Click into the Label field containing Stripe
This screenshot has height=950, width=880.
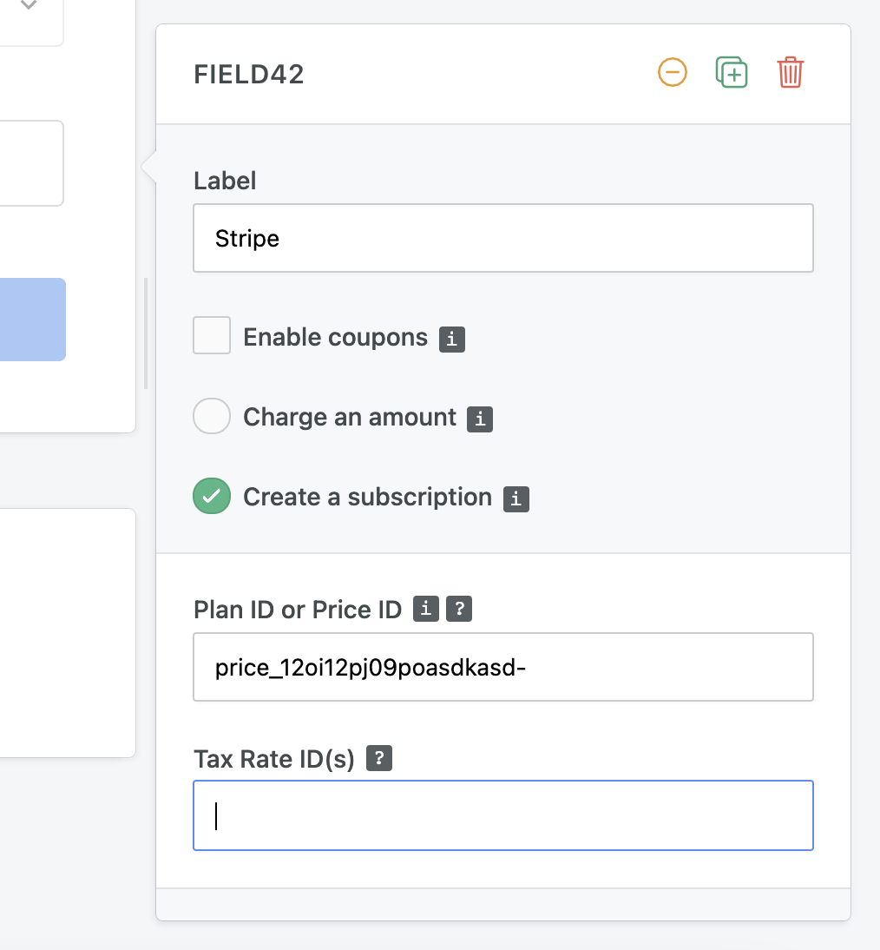click(x=502, y=238)
